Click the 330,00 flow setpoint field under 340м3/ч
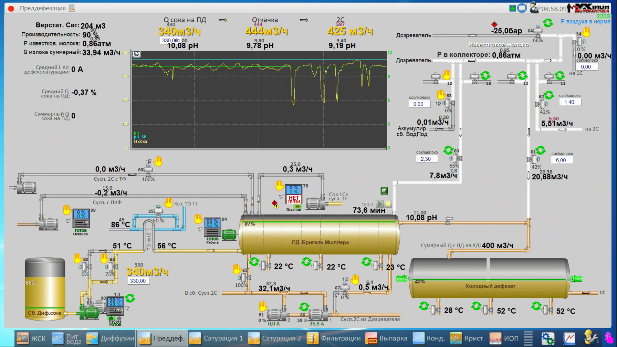Image resolution: width=617 pixels, height=347 pixels. [138, 281]
